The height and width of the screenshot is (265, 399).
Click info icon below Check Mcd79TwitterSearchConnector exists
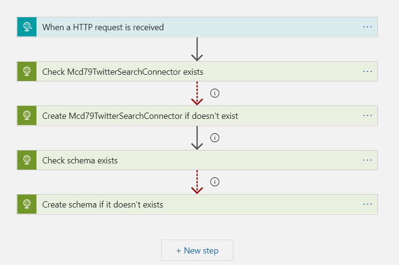[x=215, y=93]
